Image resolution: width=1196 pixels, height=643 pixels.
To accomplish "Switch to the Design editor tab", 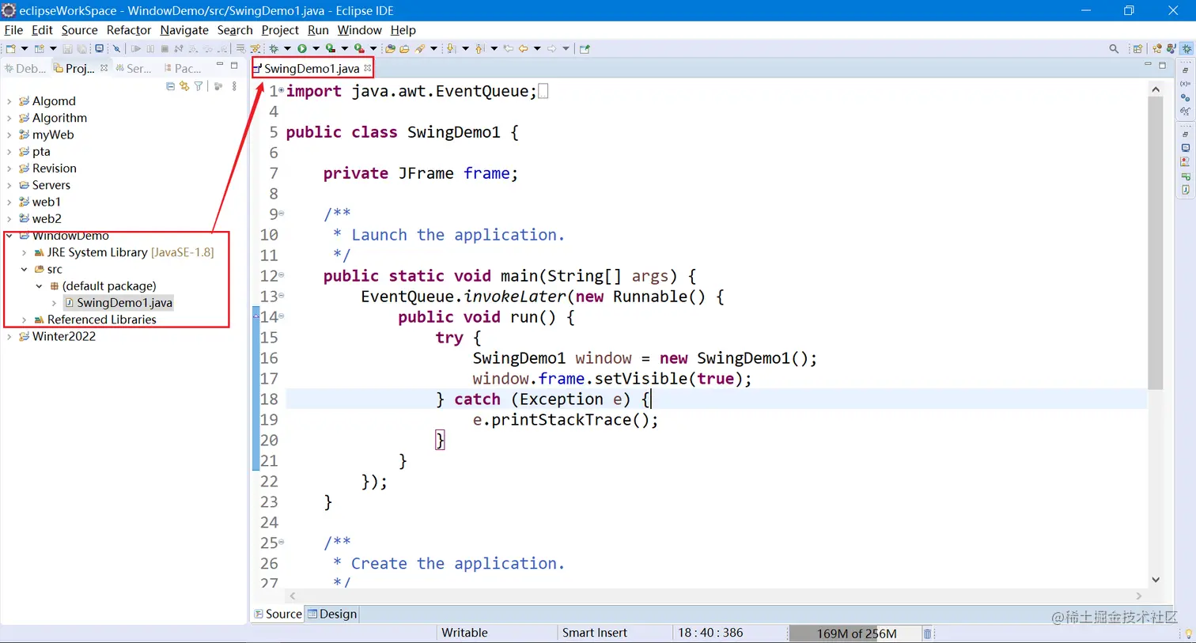I will pos(332,614).
